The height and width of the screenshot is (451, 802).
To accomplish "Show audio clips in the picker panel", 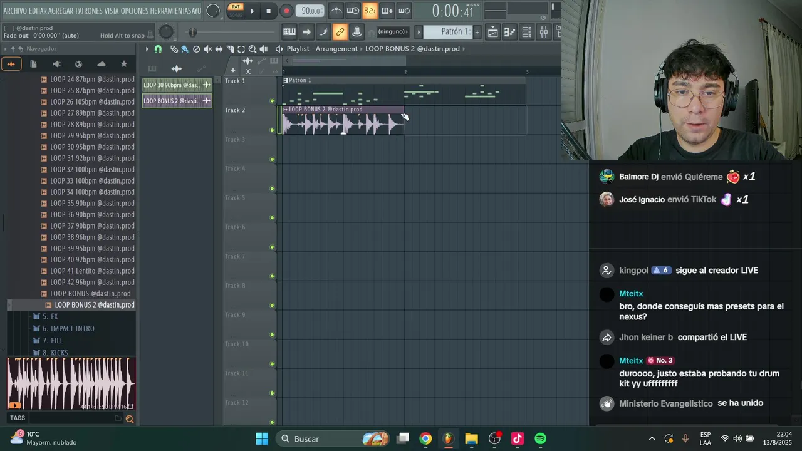I will click(x=177, y=69).
